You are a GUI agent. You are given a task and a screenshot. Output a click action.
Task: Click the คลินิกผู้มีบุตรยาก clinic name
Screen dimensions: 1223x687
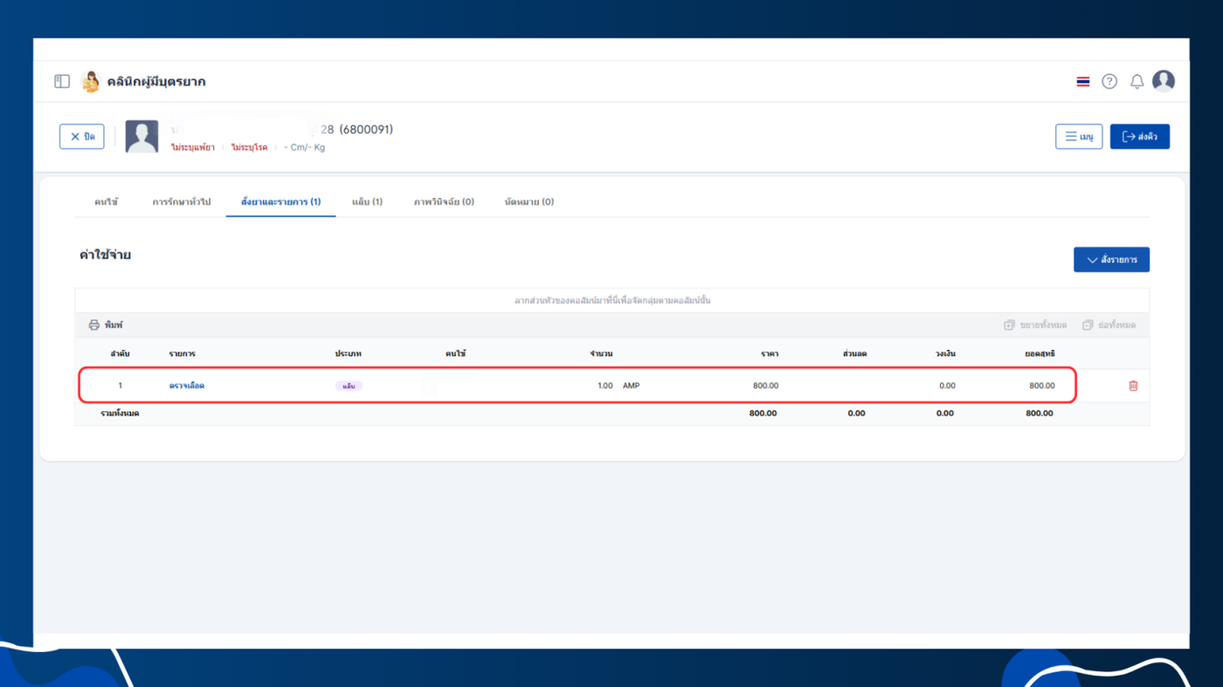[156, 81]
